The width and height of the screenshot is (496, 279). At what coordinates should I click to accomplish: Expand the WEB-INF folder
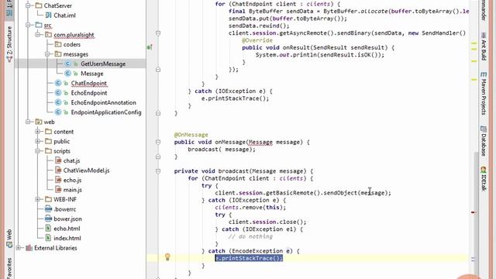(x=38, y=199)
